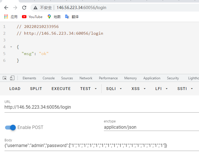
Task: Open the enctype application/json combo box
Action: 151,127
